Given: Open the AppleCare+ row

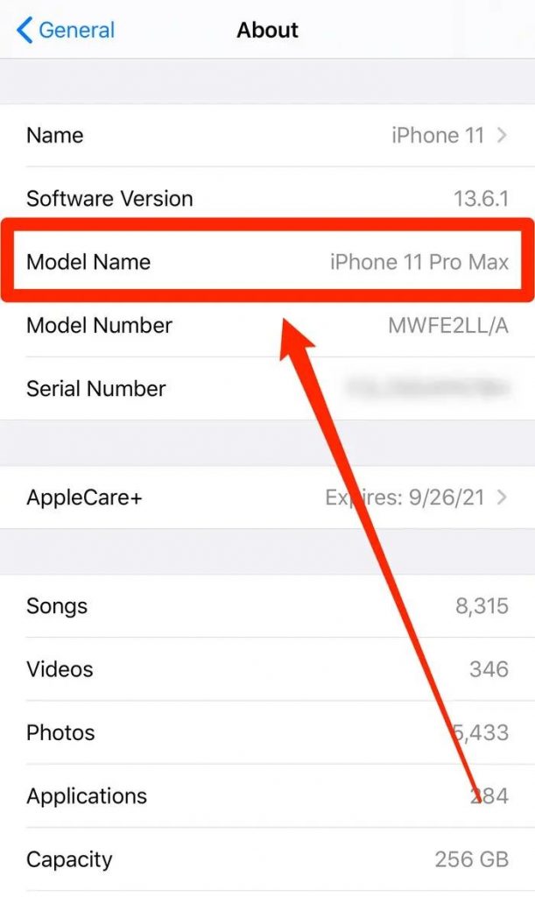Looking at the screenshot, I should pyautogui.click(x=268, y=498).
